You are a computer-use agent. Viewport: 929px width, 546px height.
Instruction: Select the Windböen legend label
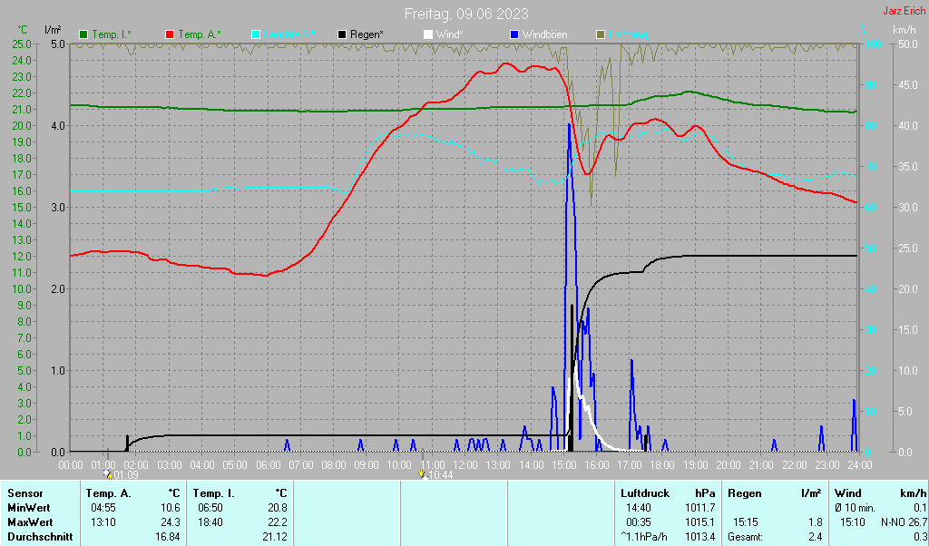pos(544,35)
